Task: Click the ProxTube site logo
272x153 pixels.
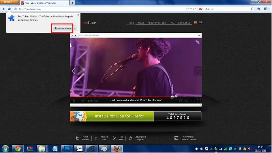Action: click(88, 23)
